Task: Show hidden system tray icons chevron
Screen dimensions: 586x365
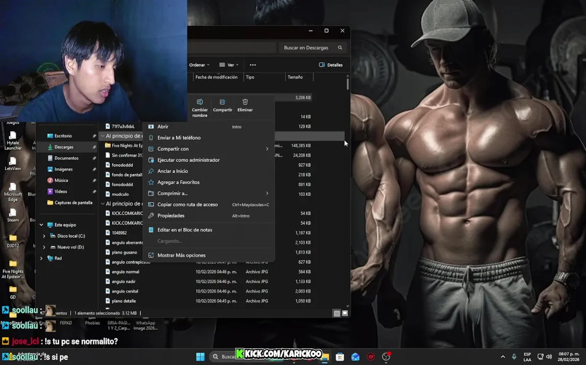Action: coord(503,357)
